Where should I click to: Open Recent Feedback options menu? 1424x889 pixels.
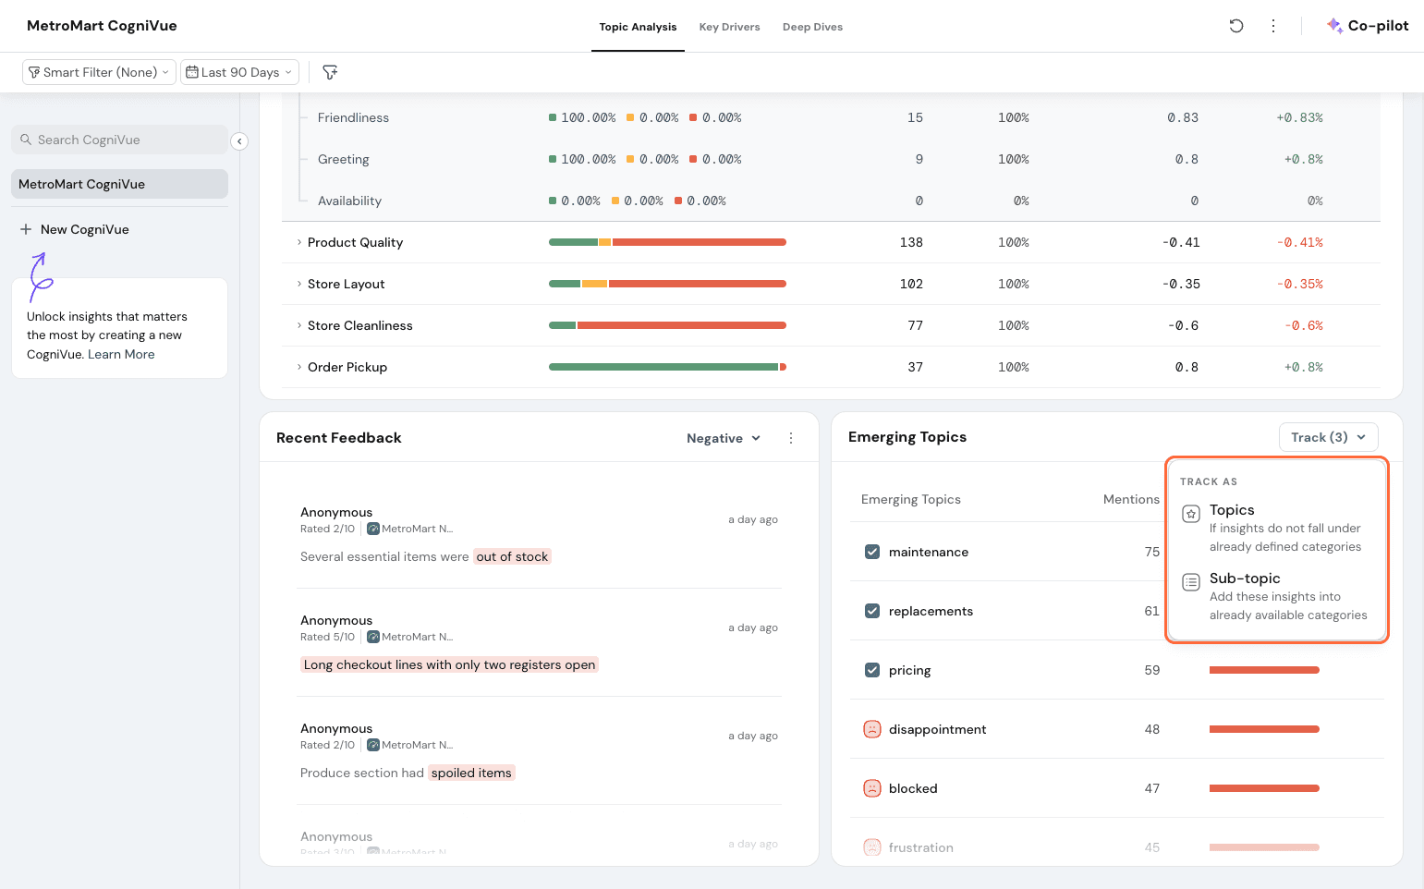(791, 438)
